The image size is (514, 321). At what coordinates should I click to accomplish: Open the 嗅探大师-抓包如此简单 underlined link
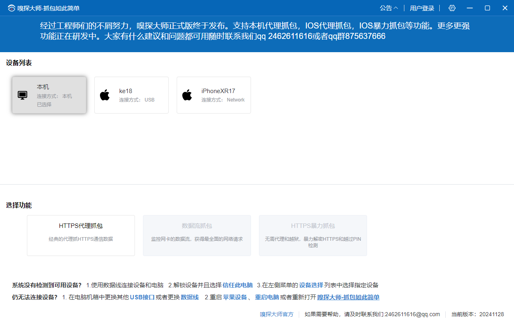pyautogui.click(x=349, y=297)
